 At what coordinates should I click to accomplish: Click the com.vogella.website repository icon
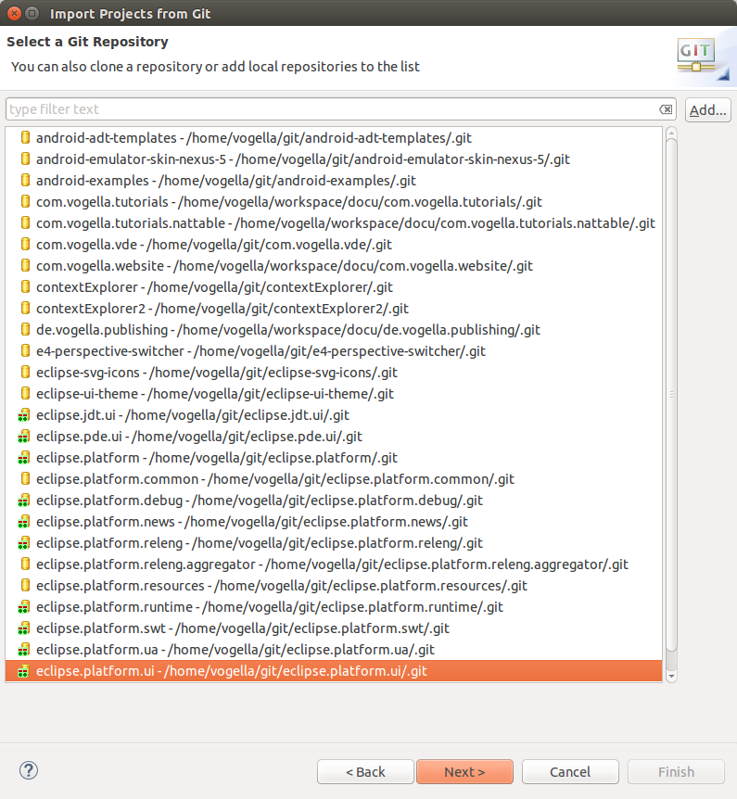[25, 265]
